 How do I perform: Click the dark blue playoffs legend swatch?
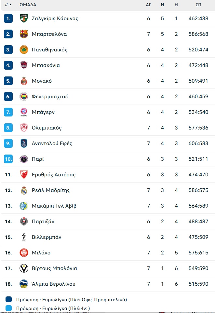8,299
